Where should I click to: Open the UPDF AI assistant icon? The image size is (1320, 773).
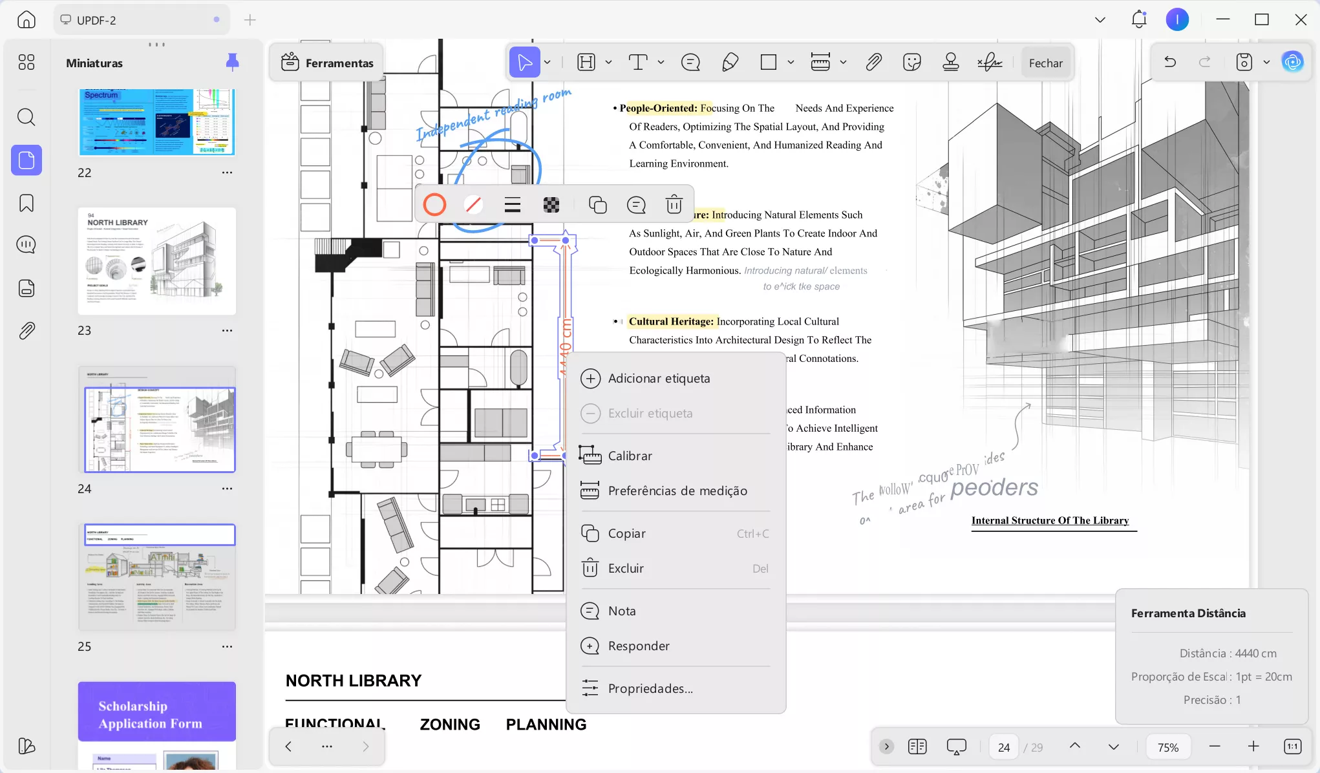tap(1292, 62)
